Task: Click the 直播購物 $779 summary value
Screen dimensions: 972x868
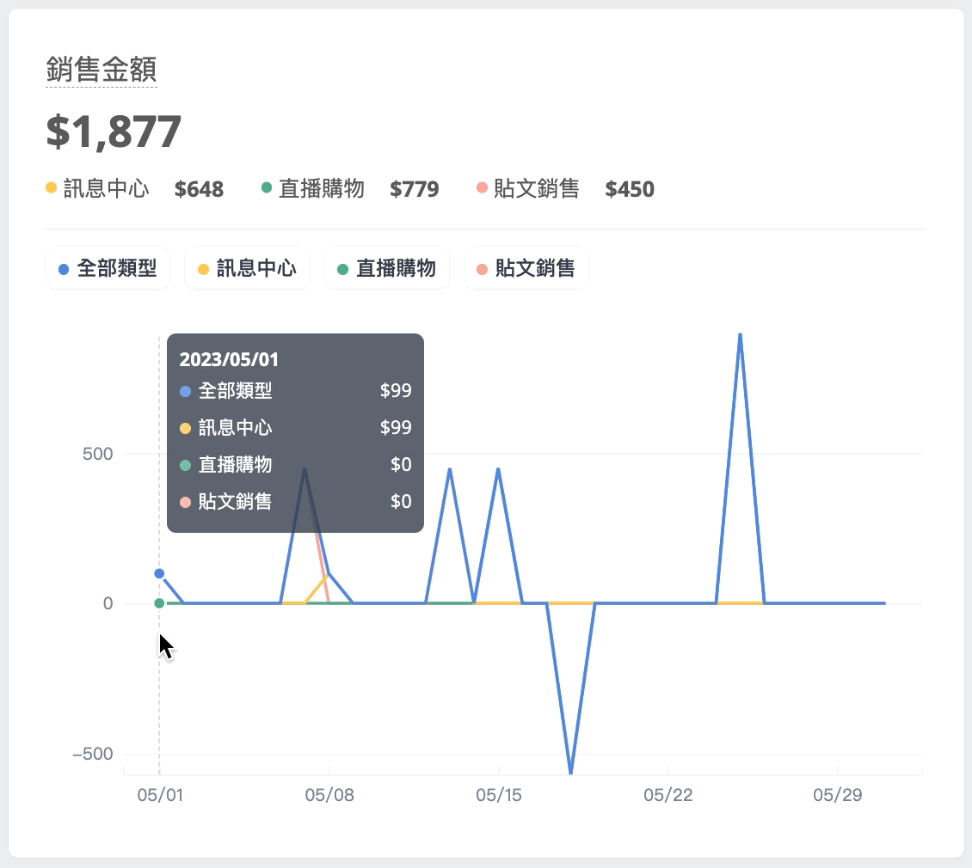Action: click(414, 189)
